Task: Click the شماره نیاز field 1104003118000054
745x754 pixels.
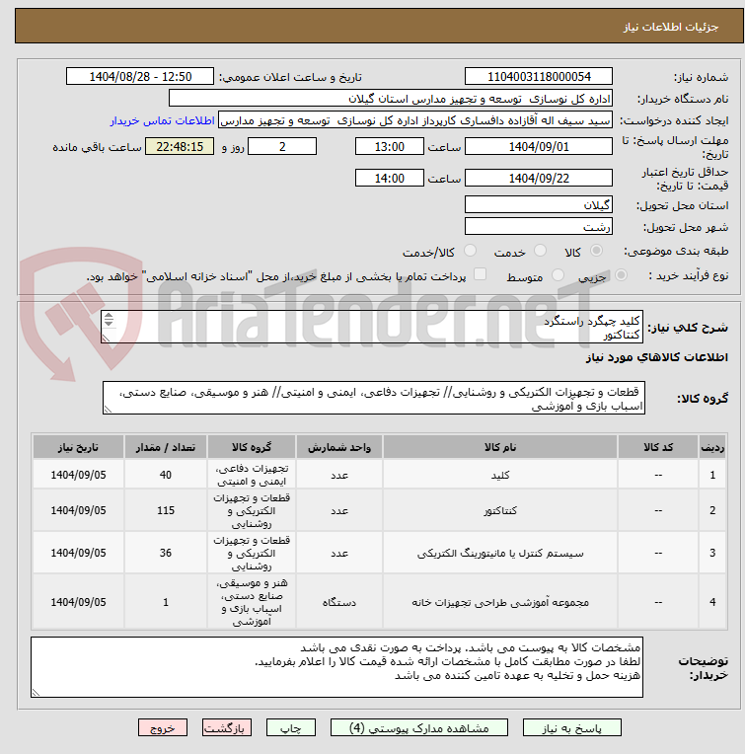Action: [539, 76]
